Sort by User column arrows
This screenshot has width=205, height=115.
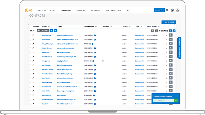(141, 26)
